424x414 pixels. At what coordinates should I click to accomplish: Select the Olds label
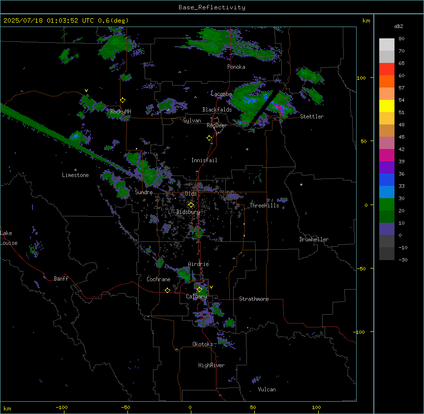[191, 194]
